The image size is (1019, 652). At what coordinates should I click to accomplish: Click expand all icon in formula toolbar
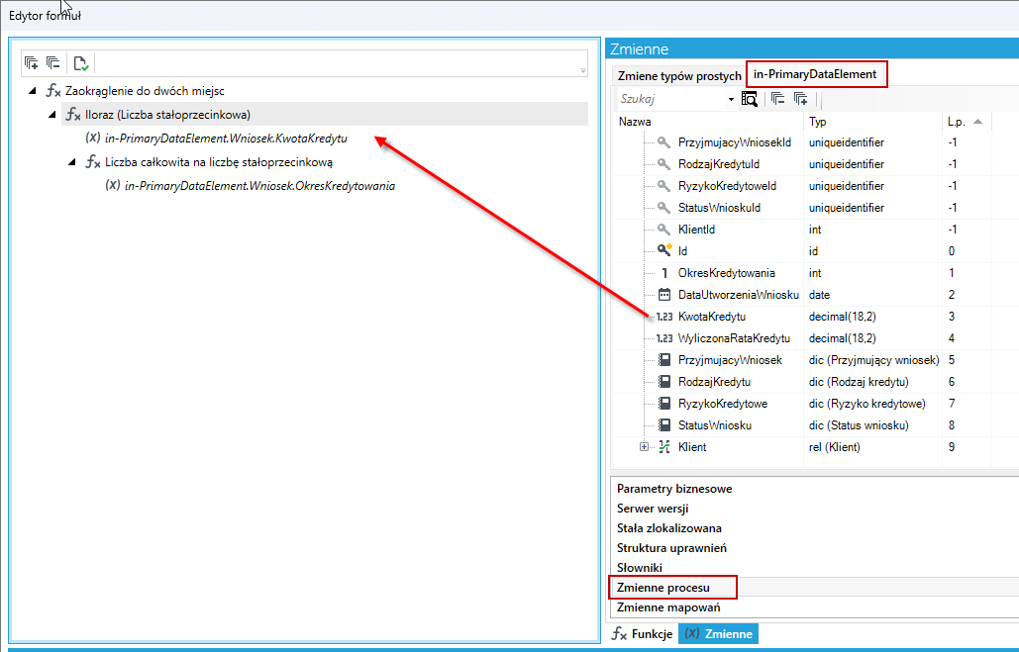[x=32, y=63]
